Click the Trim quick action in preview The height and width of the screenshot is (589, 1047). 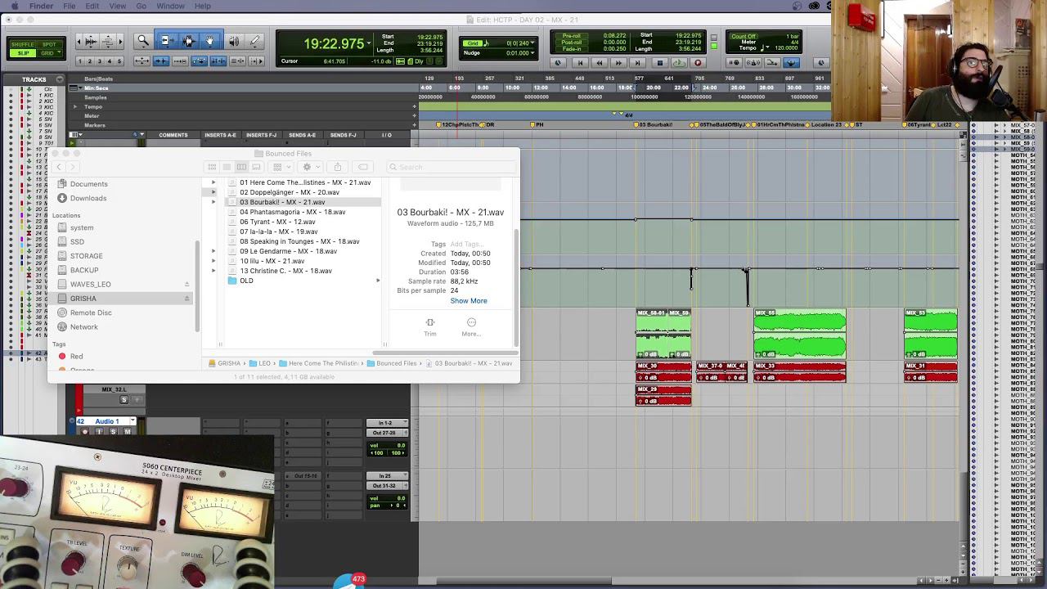point(430,327)
